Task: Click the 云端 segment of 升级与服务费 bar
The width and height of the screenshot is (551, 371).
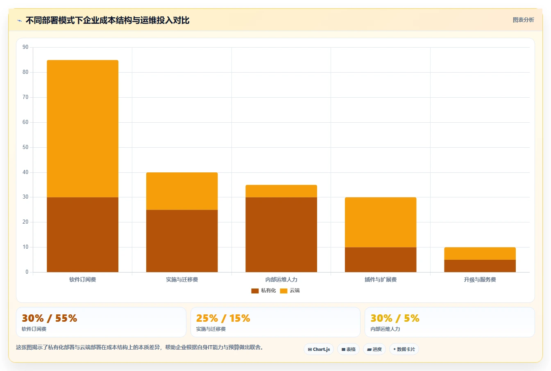Action: coord(480,254)
